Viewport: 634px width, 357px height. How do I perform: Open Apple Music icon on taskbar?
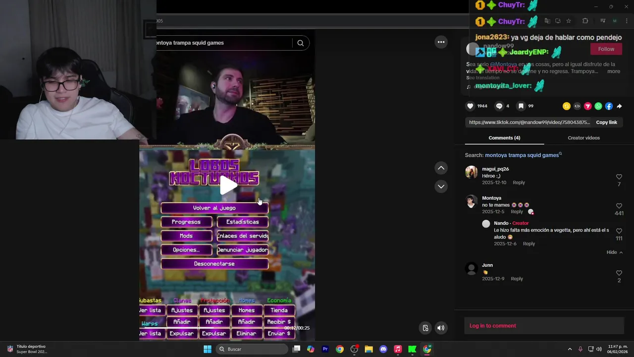398,349
